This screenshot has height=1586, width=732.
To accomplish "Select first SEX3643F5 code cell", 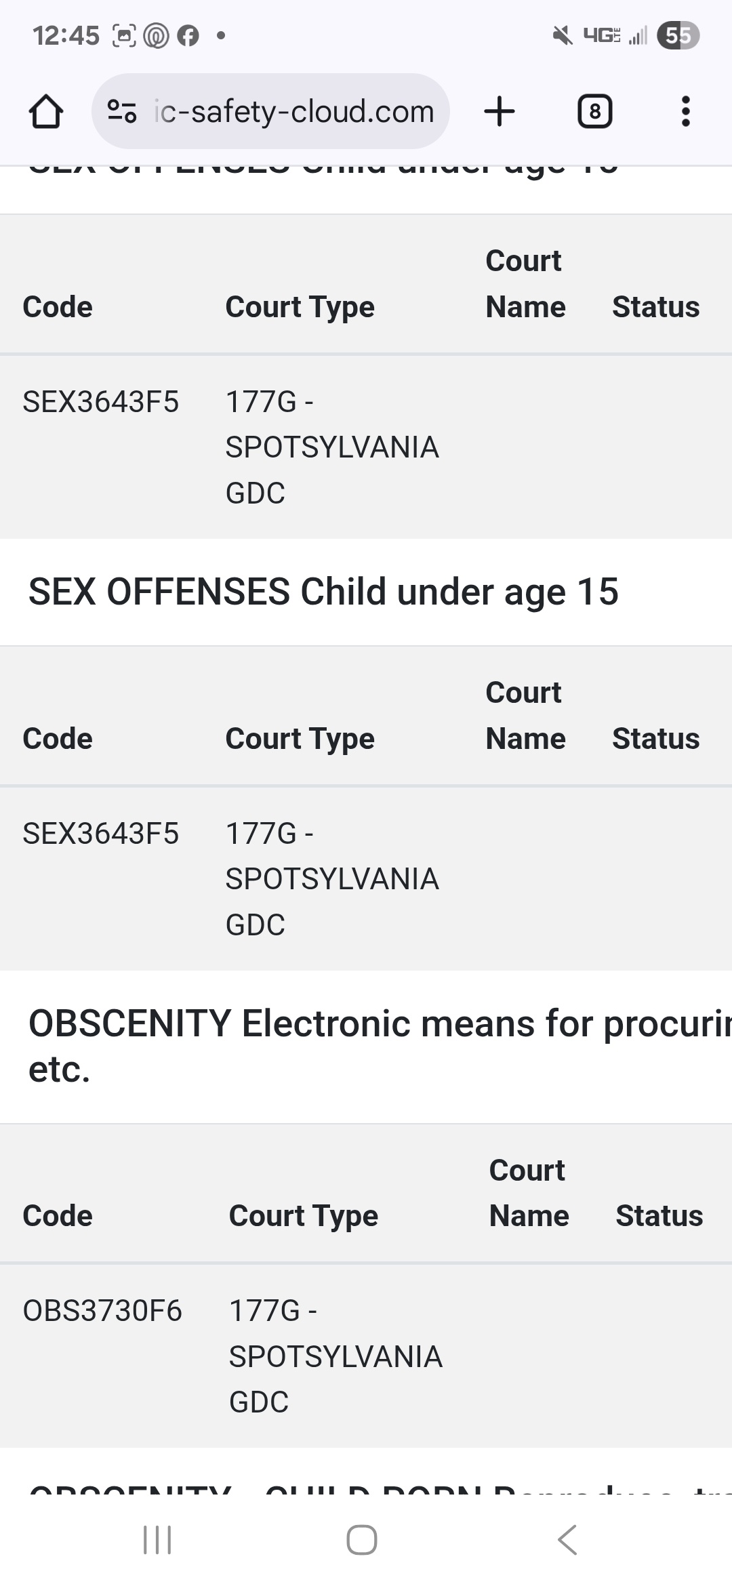I will pos(100,402).
